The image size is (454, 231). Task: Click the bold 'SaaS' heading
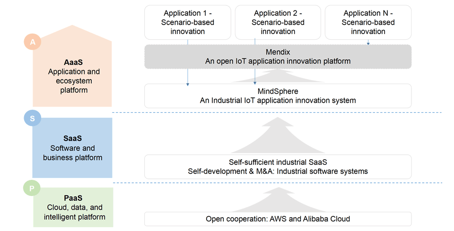pyautogui.click(x=73, y=139)
